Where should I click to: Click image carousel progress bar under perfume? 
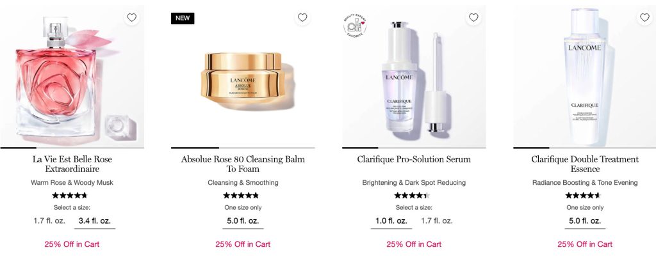[x=72, y=148]
